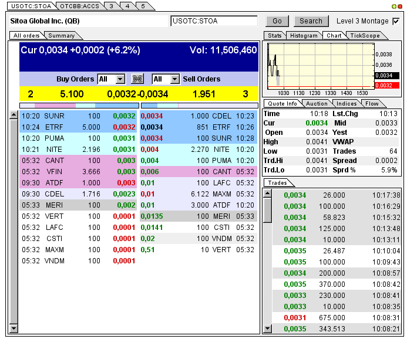Click the Go button
This screenshot has height=339, width=407.
click(277, 21)
